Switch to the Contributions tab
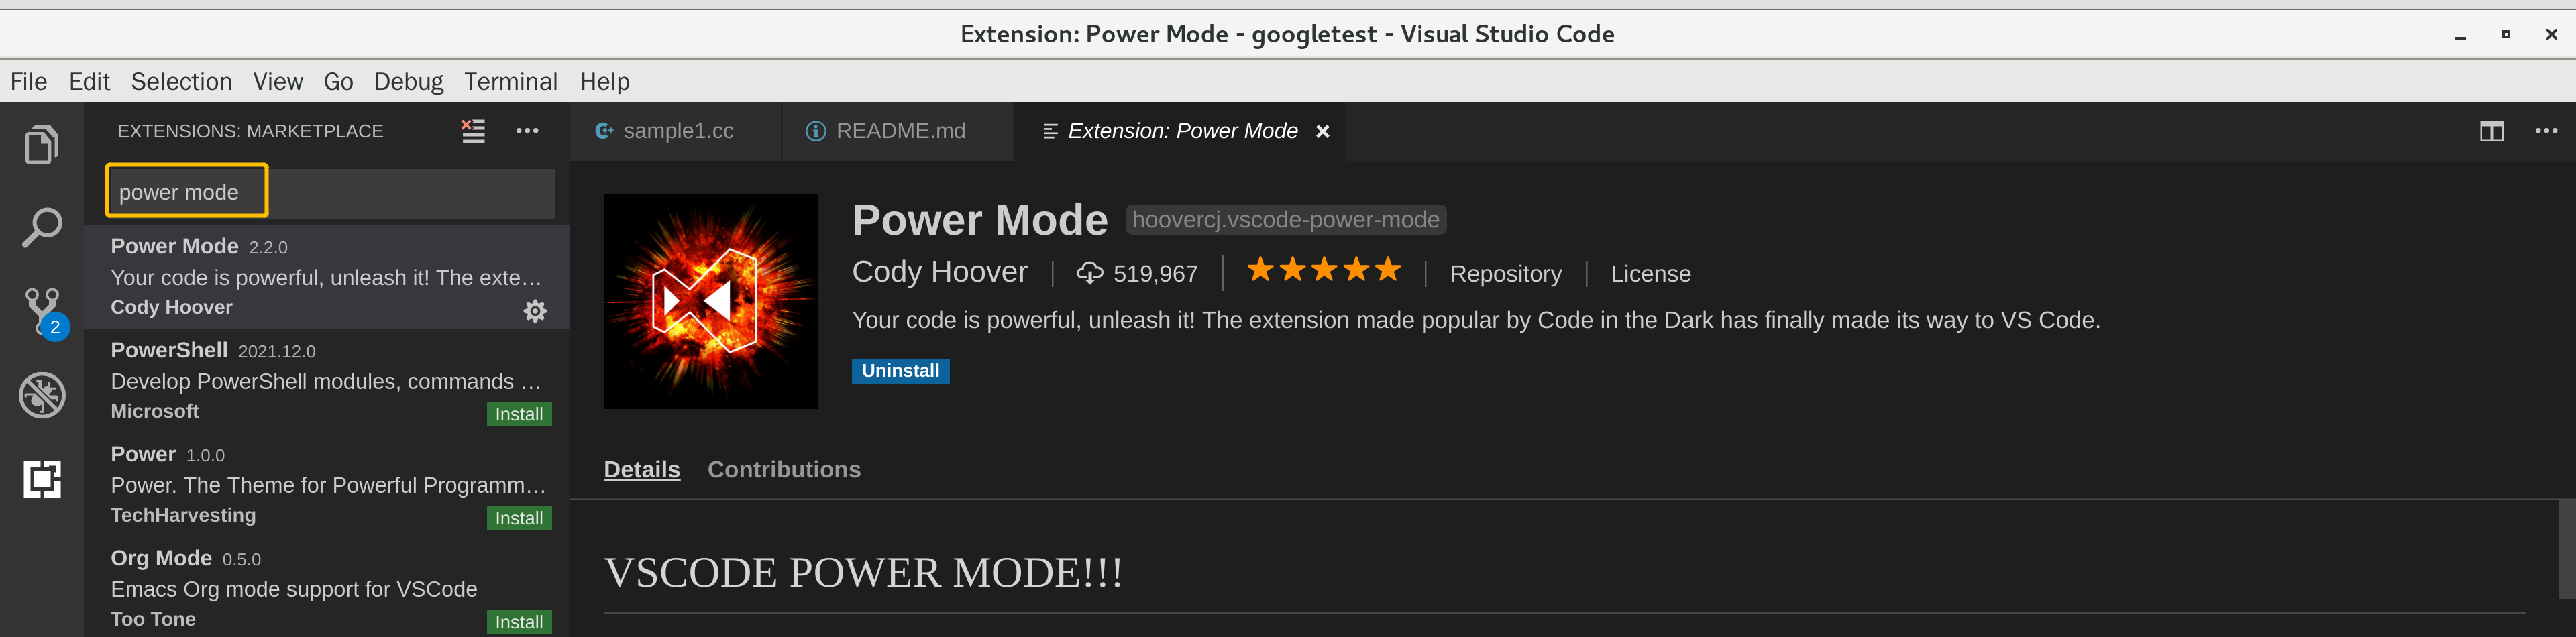Image resolution: width=2576 pixels, height=637 pixels. pos(784,469)
